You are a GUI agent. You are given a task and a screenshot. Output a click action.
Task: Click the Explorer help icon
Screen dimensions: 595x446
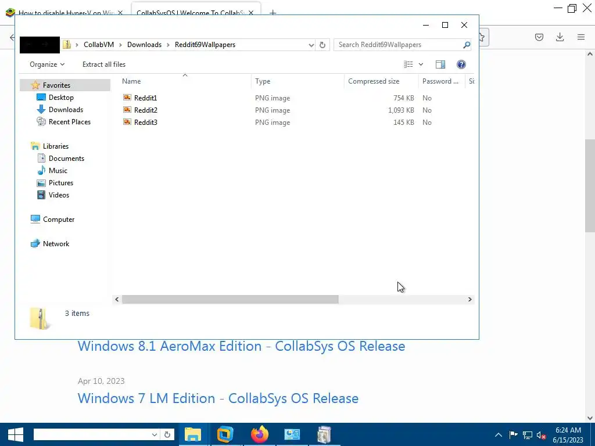[461, 64]
